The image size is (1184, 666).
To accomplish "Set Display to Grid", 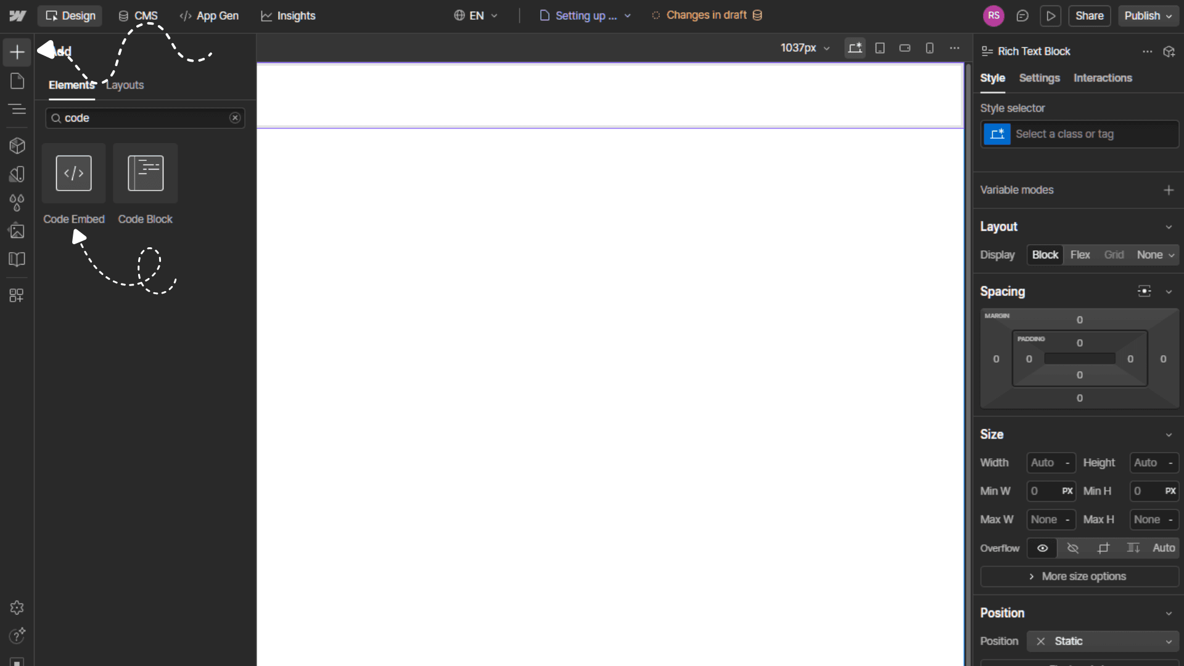I will 1114,255.
